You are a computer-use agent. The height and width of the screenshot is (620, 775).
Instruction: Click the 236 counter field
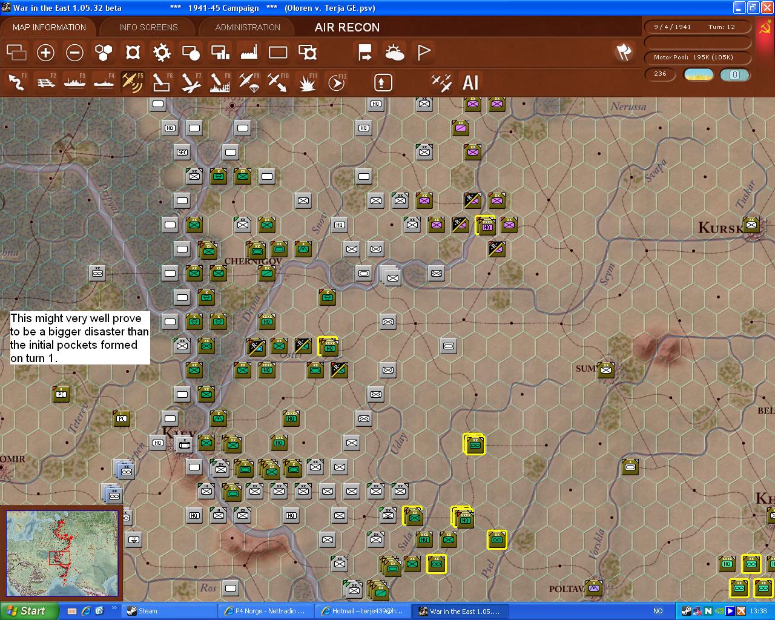(661, 74)
